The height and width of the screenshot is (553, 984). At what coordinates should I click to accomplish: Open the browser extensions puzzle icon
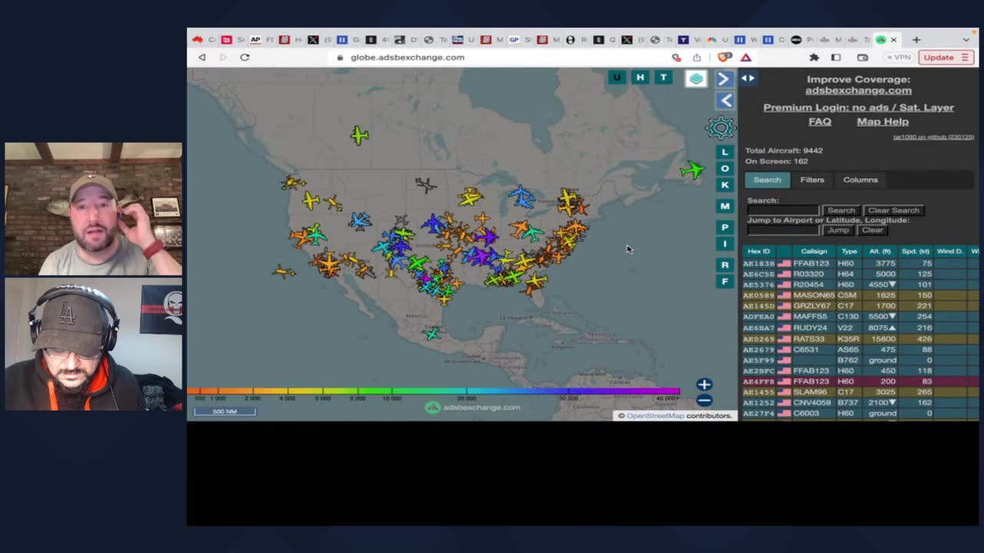tap(814, 58)
